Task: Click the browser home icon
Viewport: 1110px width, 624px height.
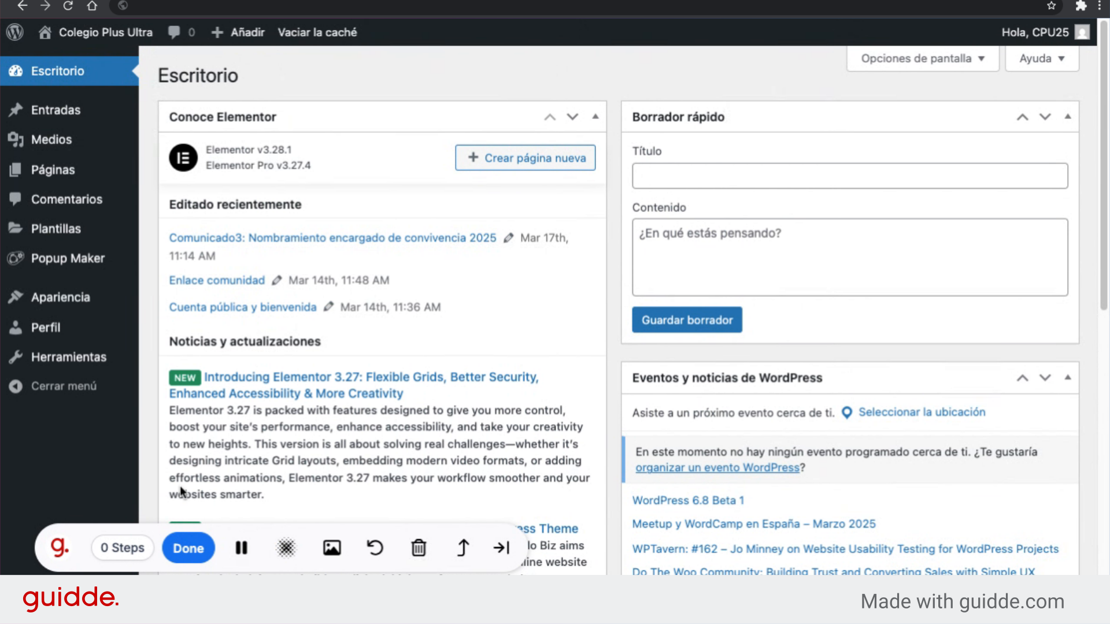Action: coord(92,6)
